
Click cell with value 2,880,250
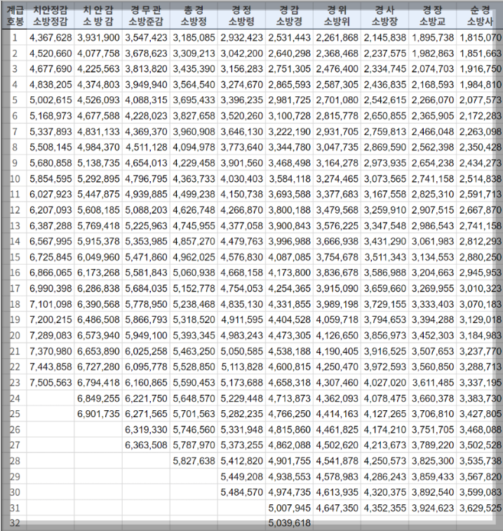point(480,257)
